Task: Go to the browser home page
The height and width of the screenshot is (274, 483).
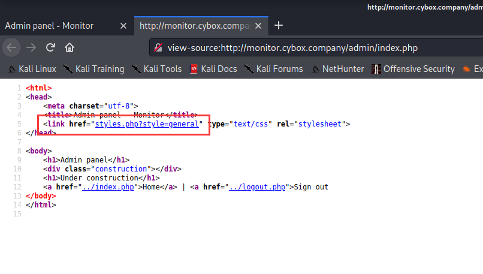Action: coord(70,47)
